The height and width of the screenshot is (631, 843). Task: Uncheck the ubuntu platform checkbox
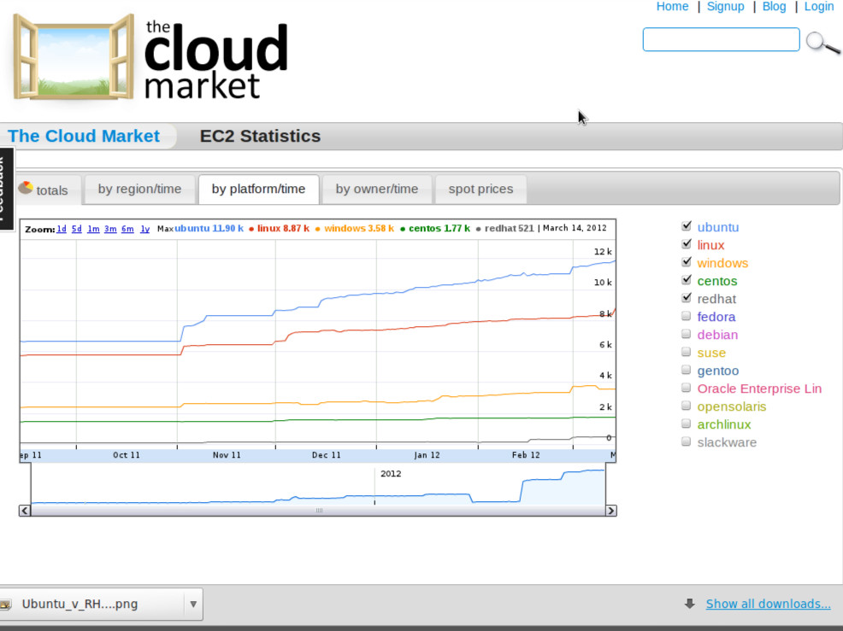coord(686,226)
